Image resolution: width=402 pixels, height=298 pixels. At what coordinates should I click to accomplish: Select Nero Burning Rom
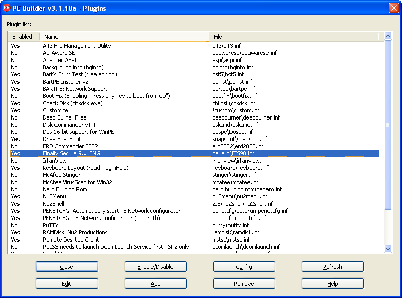point(195,189)
